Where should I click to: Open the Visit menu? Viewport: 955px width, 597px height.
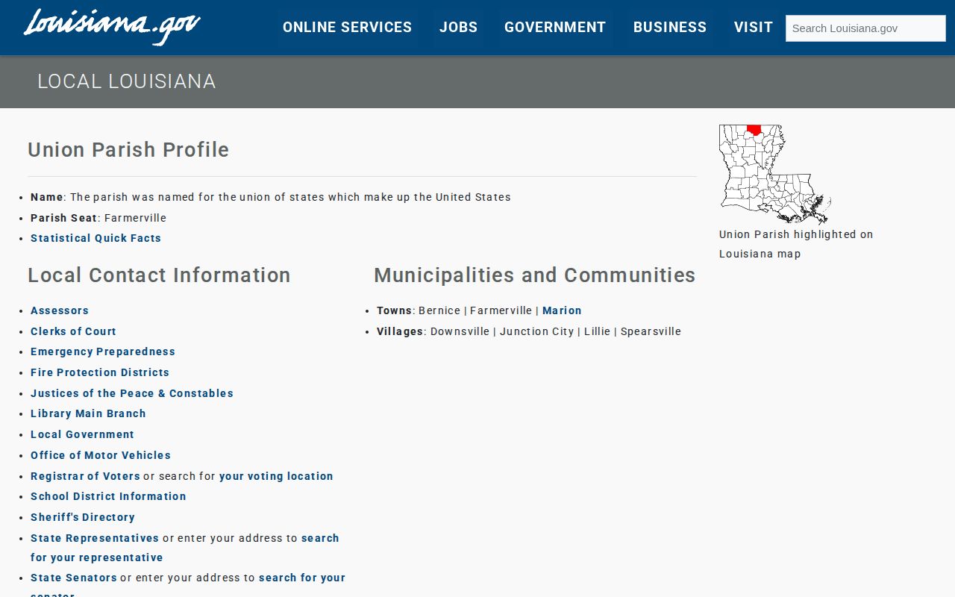753,28
